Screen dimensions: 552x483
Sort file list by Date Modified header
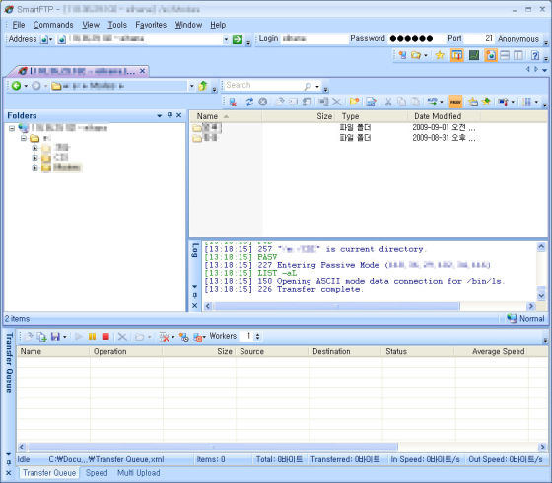pos(444,116)
